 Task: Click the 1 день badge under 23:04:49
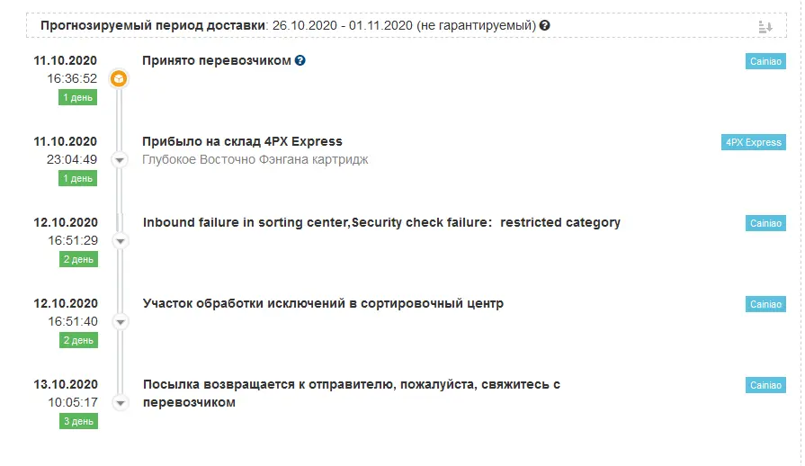pyautogui.click(x=77, y=179)
